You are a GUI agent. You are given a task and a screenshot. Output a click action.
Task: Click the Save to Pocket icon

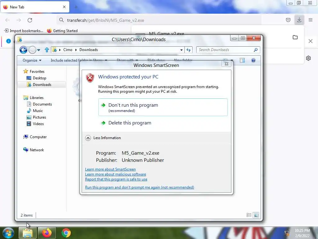288,20
